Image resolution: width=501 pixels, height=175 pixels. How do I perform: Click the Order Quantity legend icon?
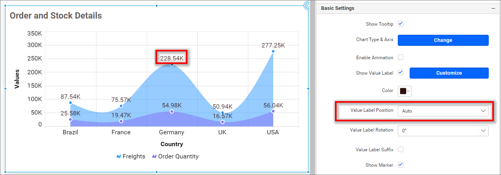(x=154, y=156)
